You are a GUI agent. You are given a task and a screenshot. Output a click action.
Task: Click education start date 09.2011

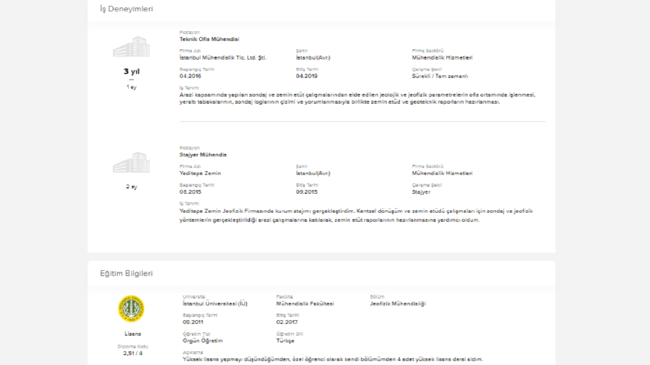coord(193,322)
